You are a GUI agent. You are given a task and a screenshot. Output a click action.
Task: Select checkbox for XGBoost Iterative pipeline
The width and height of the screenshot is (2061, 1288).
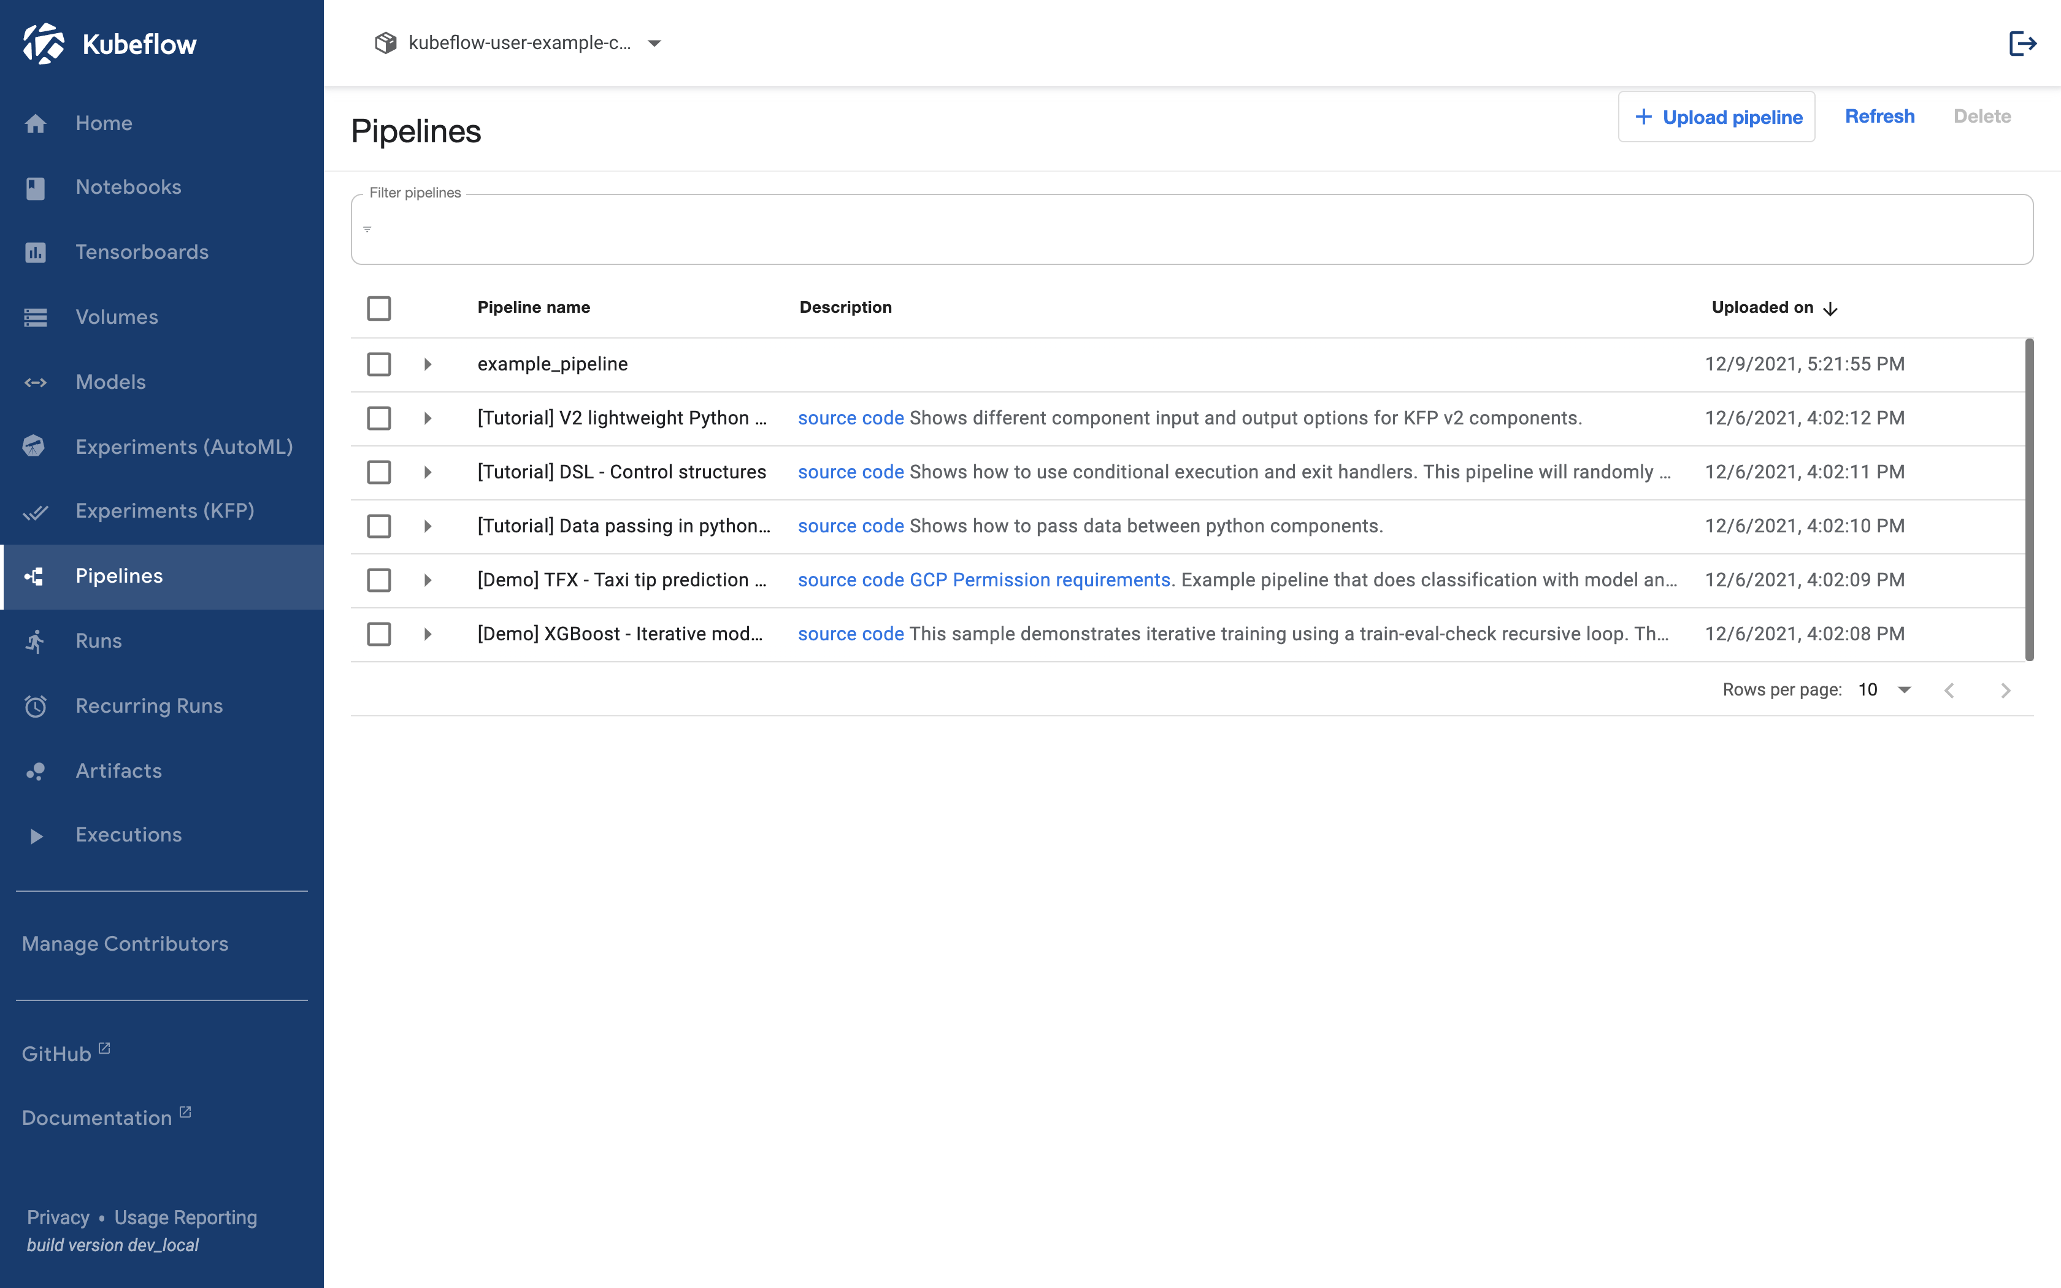378,634
